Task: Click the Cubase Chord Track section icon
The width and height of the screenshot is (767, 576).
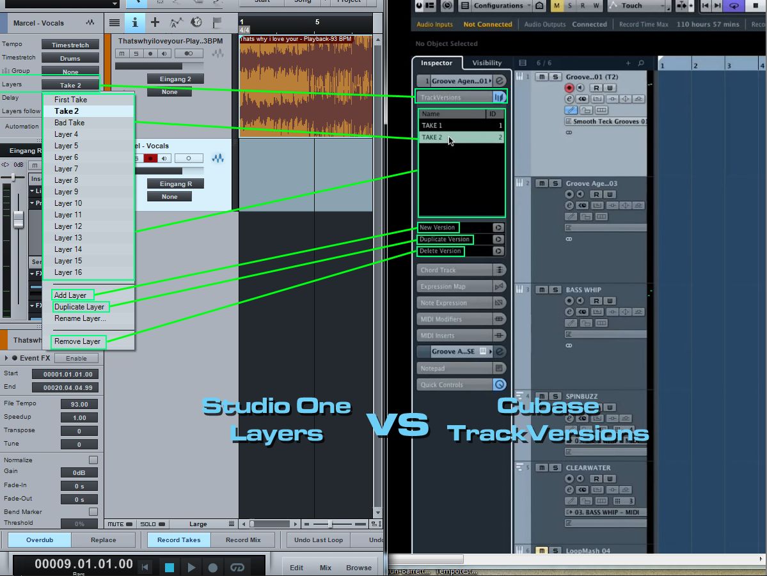Action: pyautogui.click(x=500, y=270)
